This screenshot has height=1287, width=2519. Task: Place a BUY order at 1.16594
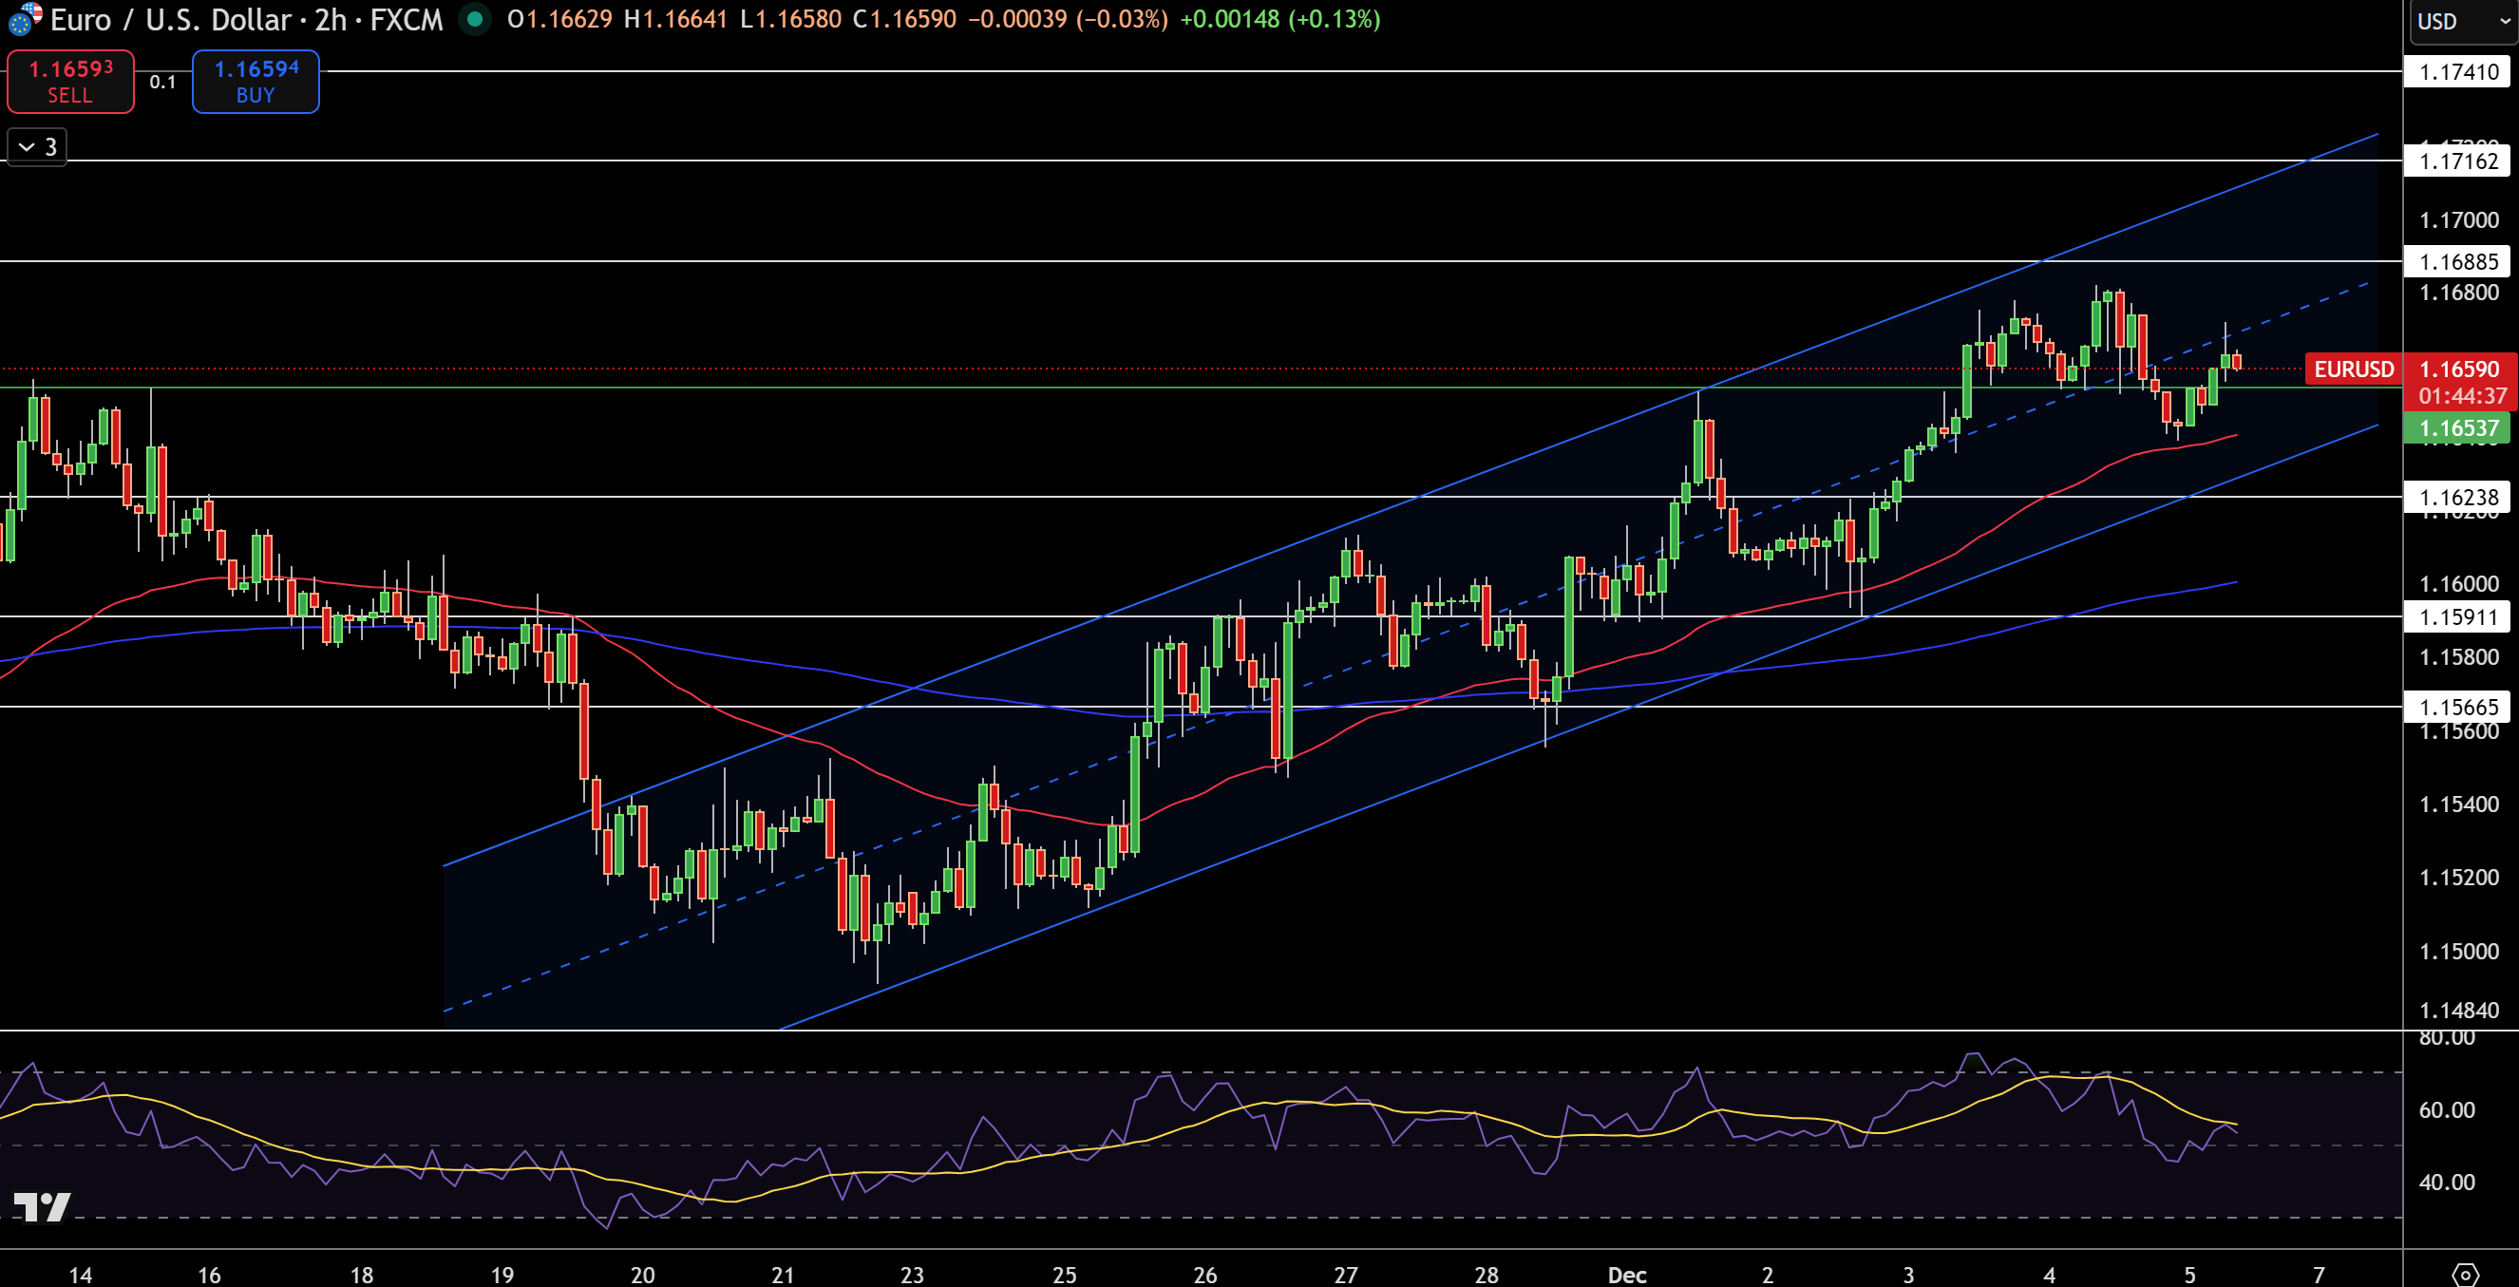pyautogui.click(x=255, y=81)
